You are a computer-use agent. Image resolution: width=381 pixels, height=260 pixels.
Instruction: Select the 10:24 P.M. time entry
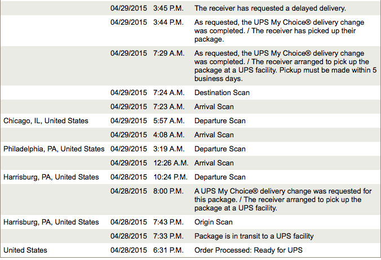click(170, 177)
